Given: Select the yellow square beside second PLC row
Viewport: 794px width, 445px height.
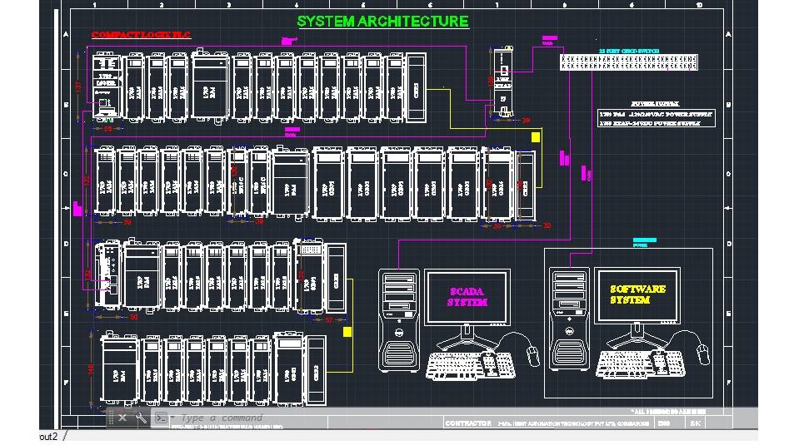Looking at the screenshot, I should click(x=535, y=137).
